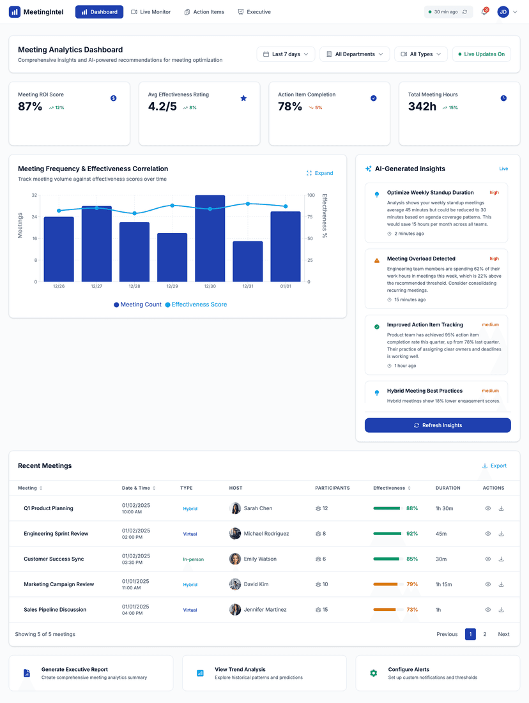Viewport: 529px width, 703px height.
Task: Expand the Meeting Frequency chart fullscreen
Action: [x=319, y=173]
